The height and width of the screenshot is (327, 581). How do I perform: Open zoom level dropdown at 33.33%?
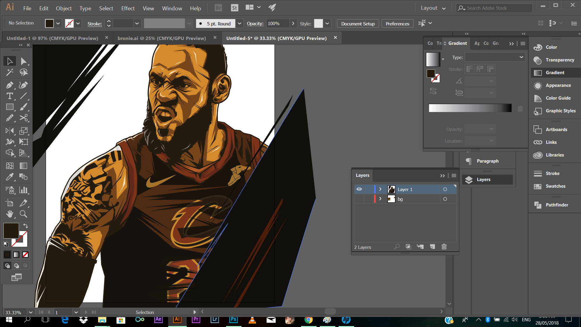click(x=31, y=312)
